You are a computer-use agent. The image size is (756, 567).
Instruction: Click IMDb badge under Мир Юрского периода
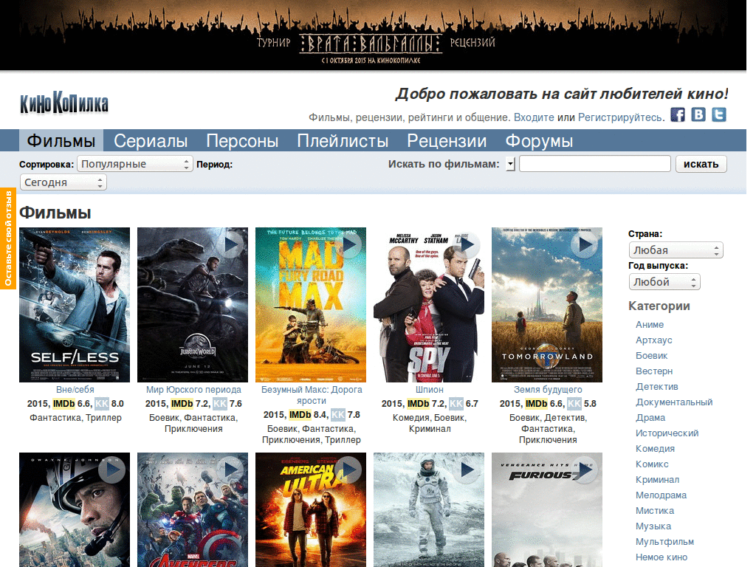(182, 404)
